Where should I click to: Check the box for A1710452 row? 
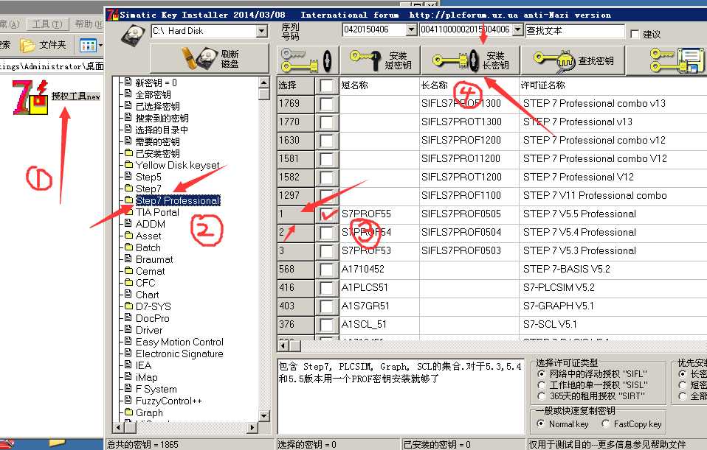point(326,270)
